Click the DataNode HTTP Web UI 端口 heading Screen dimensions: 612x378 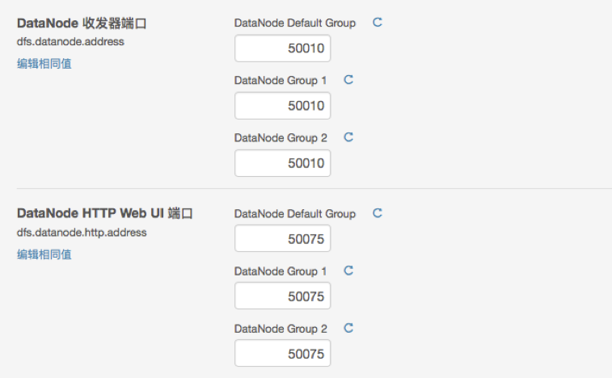tap(105, 214)
